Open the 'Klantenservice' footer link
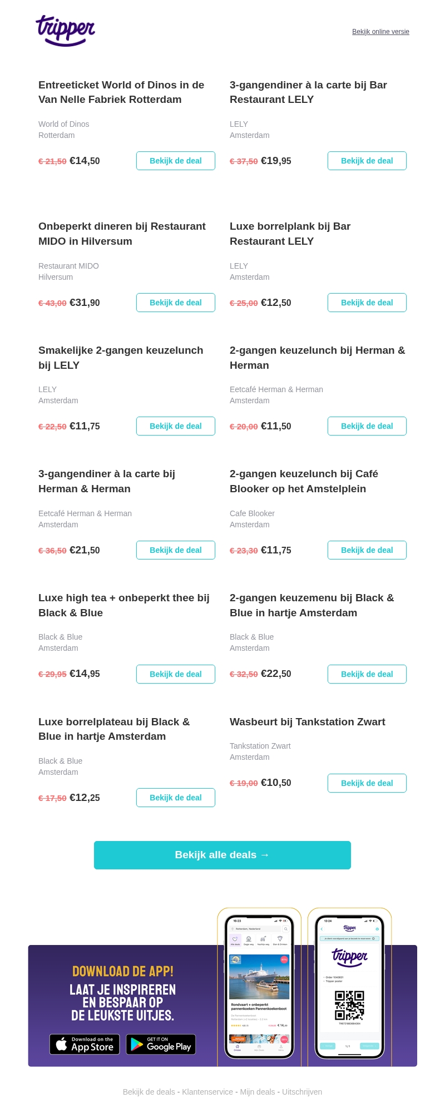The height and width of the screenshot is (1118, 445). [x=207, y=1092]
